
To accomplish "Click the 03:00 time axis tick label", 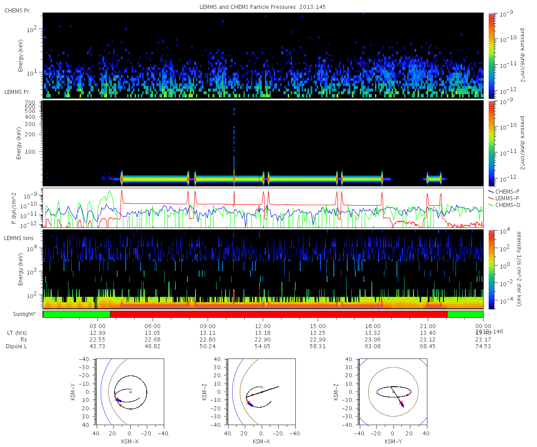I will tap(98, 326).
